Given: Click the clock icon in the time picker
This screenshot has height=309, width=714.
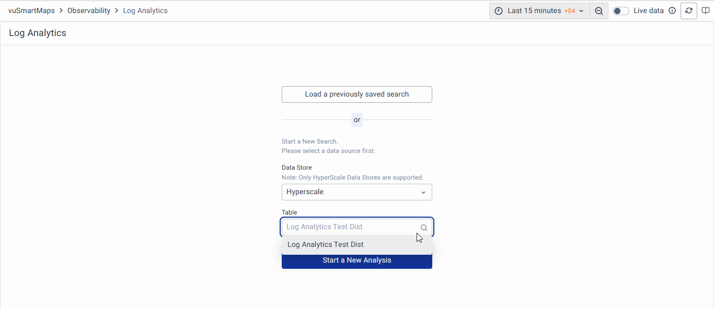Looking at the screenshot, I should pyautogui.click(x=499, y=11).
